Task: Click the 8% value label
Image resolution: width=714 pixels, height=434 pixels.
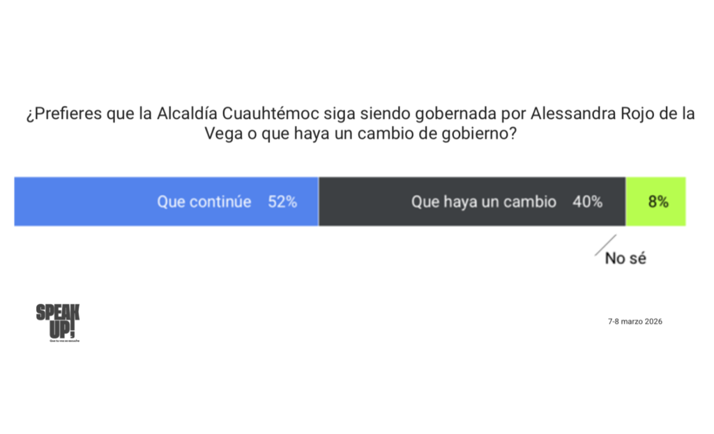Action: point(658,202)
